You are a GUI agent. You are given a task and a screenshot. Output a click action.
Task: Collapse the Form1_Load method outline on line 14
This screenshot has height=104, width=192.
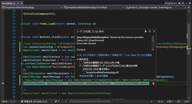[21, 24]
